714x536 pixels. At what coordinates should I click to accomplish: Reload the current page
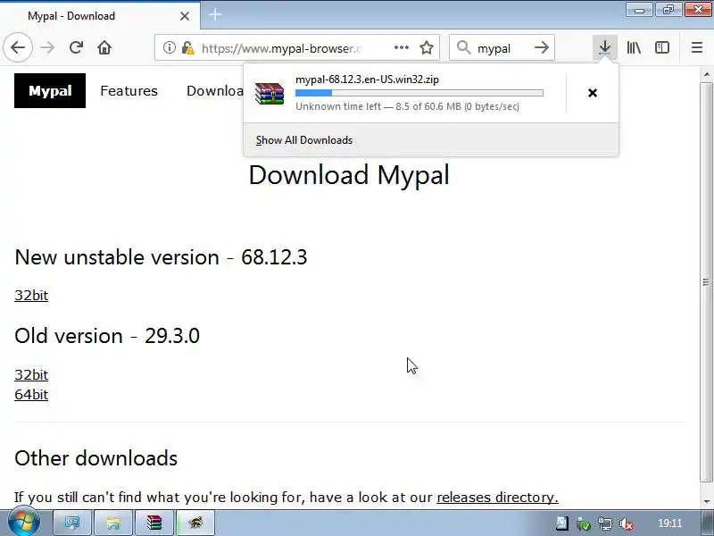76,47
